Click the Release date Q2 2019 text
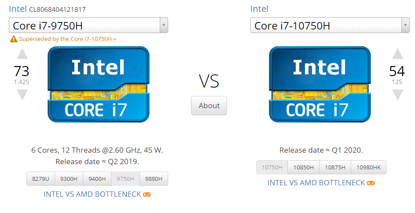The width and height of the screenshot is (415, 213). (97, 162)
